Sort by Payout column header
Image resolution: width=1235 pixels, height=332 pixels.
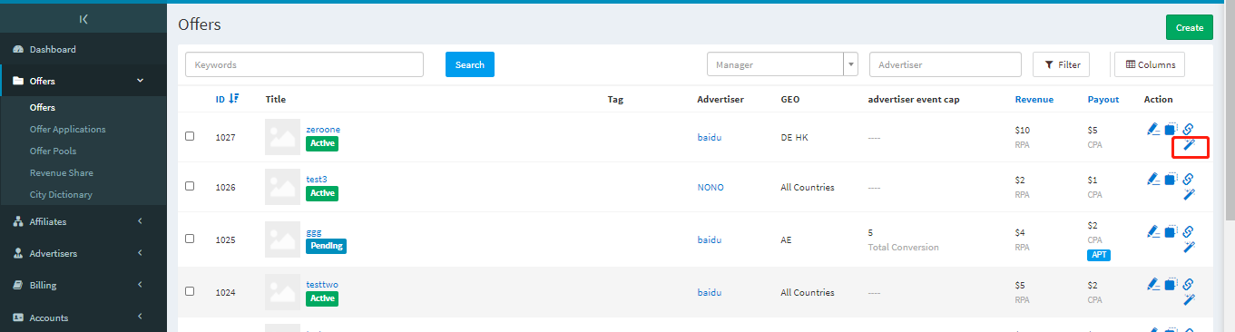tap(1103, 99)
